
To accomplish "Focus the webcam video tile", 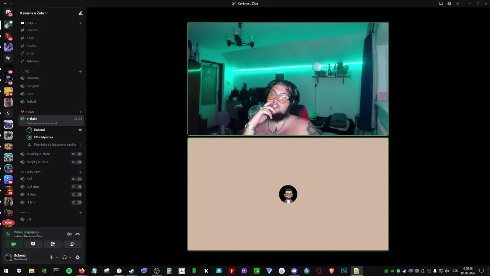I will (x=288, y=79).
